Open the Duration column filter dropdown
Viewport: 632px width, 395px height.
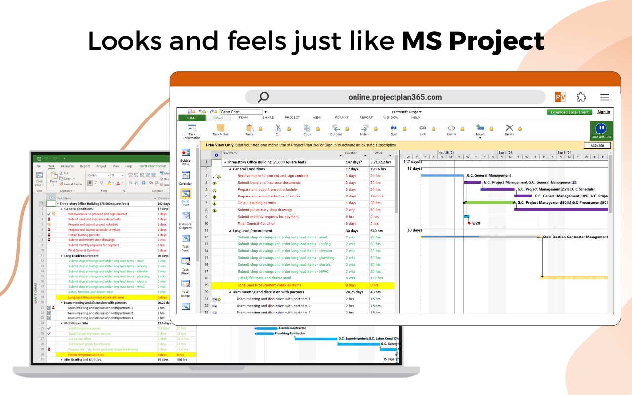366,156
